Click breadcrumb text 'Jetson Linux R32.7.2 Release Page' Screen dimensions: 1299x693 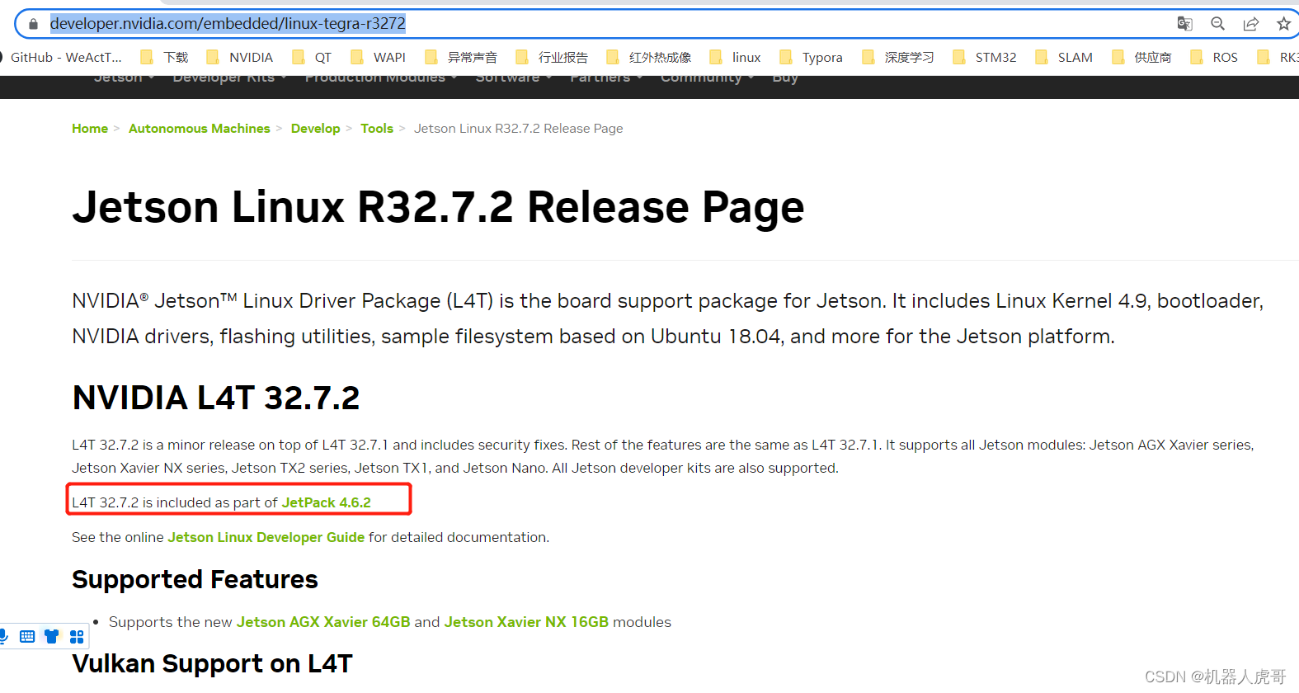[x=518, y=129]
